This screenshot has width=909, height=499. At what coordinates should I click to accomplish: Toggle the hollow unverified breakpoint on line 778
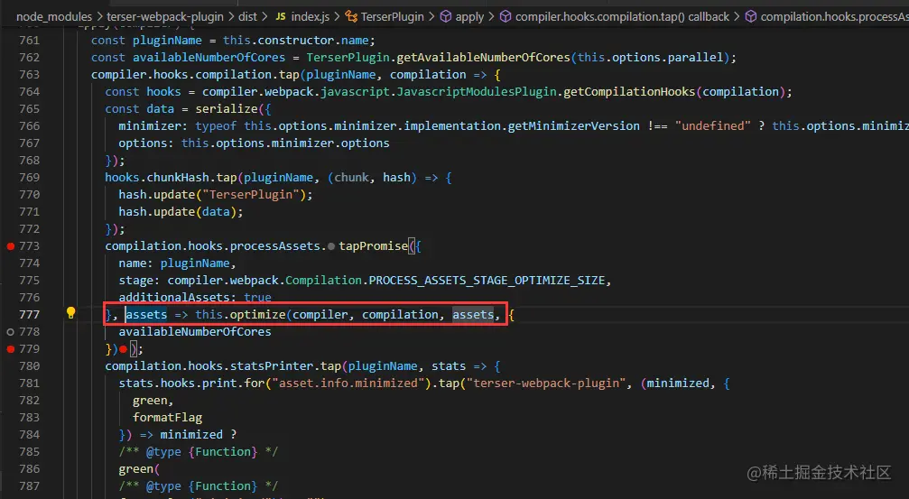[11, 332]
